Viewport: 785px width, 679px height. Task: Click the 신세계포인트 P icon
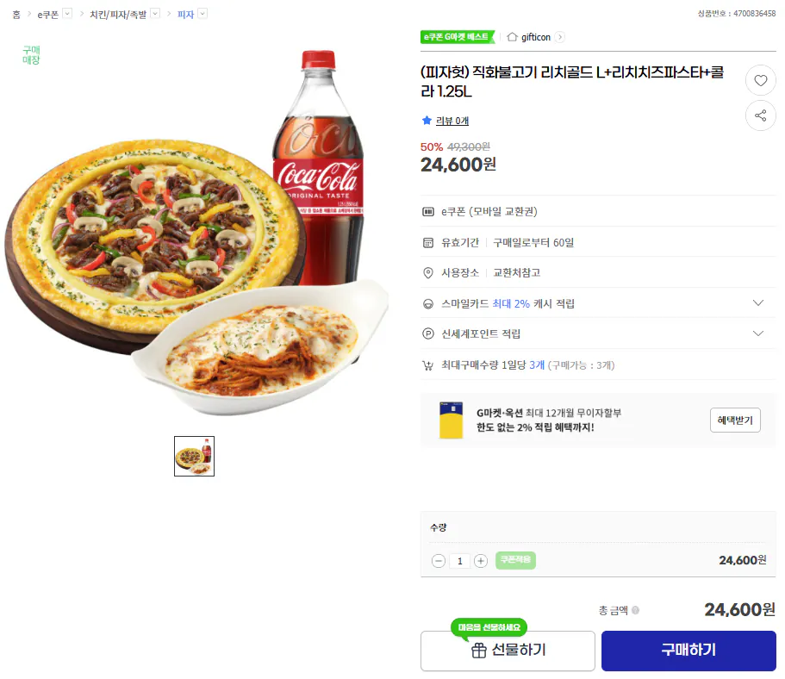pos(427,333)
